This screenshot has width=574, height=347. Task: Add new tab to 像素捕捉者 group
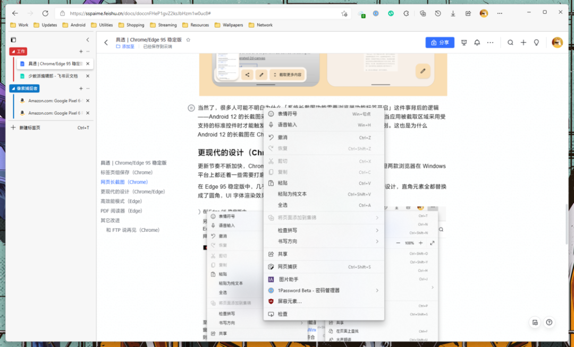(81, 89)
